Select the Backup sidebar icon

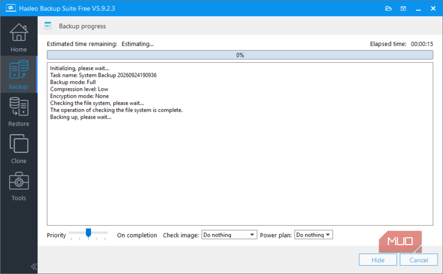coord(19,70)
